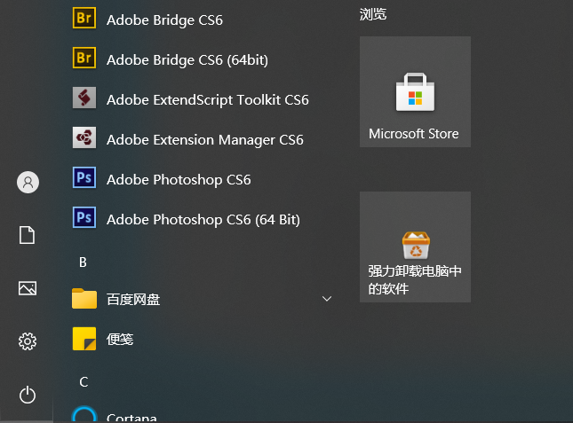This screenshot has width=573, height=423.
Task: Click the 强力卸载电脑中的软件 tile
Action: tap(415, 247)
